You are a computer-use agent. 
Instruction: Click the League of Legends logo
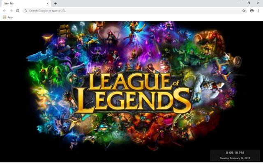[x=133, y=93]
